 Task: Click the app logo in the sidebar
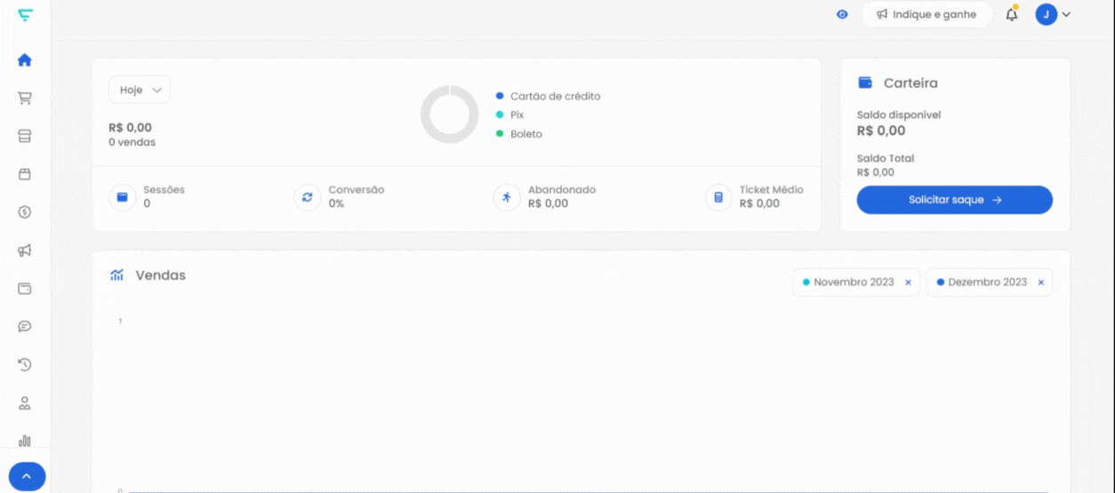pos(25,15)
